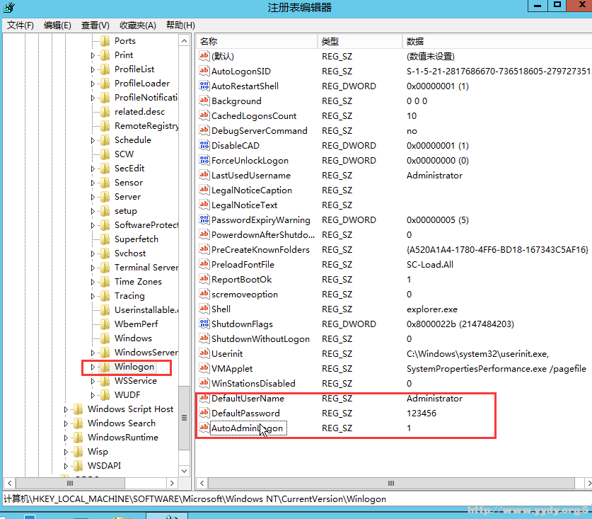Click the LegalNoticeText string value icon
The width and height of the screenshot is (592, 519).
point(204,205)
